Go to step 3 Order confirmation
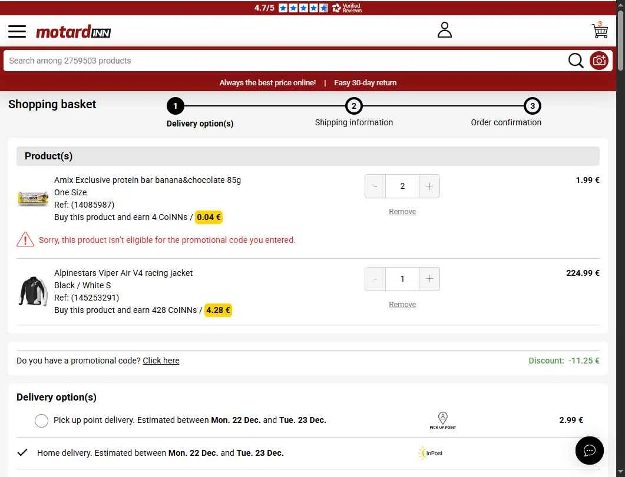625x477 pixels. click(x=532, y=106)
